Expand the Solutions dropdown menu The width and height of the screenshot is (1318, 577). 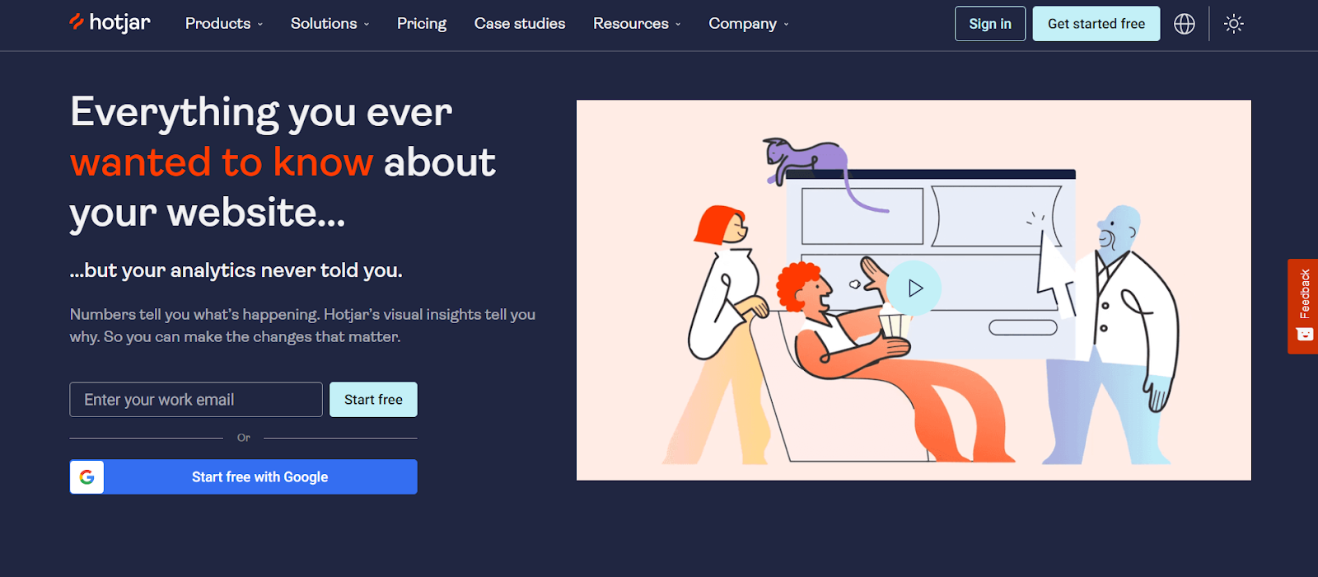330,24
